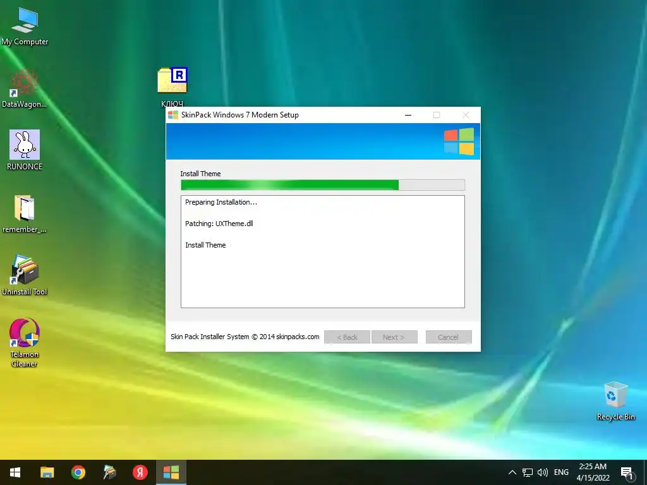This screenshot has width=647, height=485.
Task: Open the Recycle Bin
Action: 615,401
